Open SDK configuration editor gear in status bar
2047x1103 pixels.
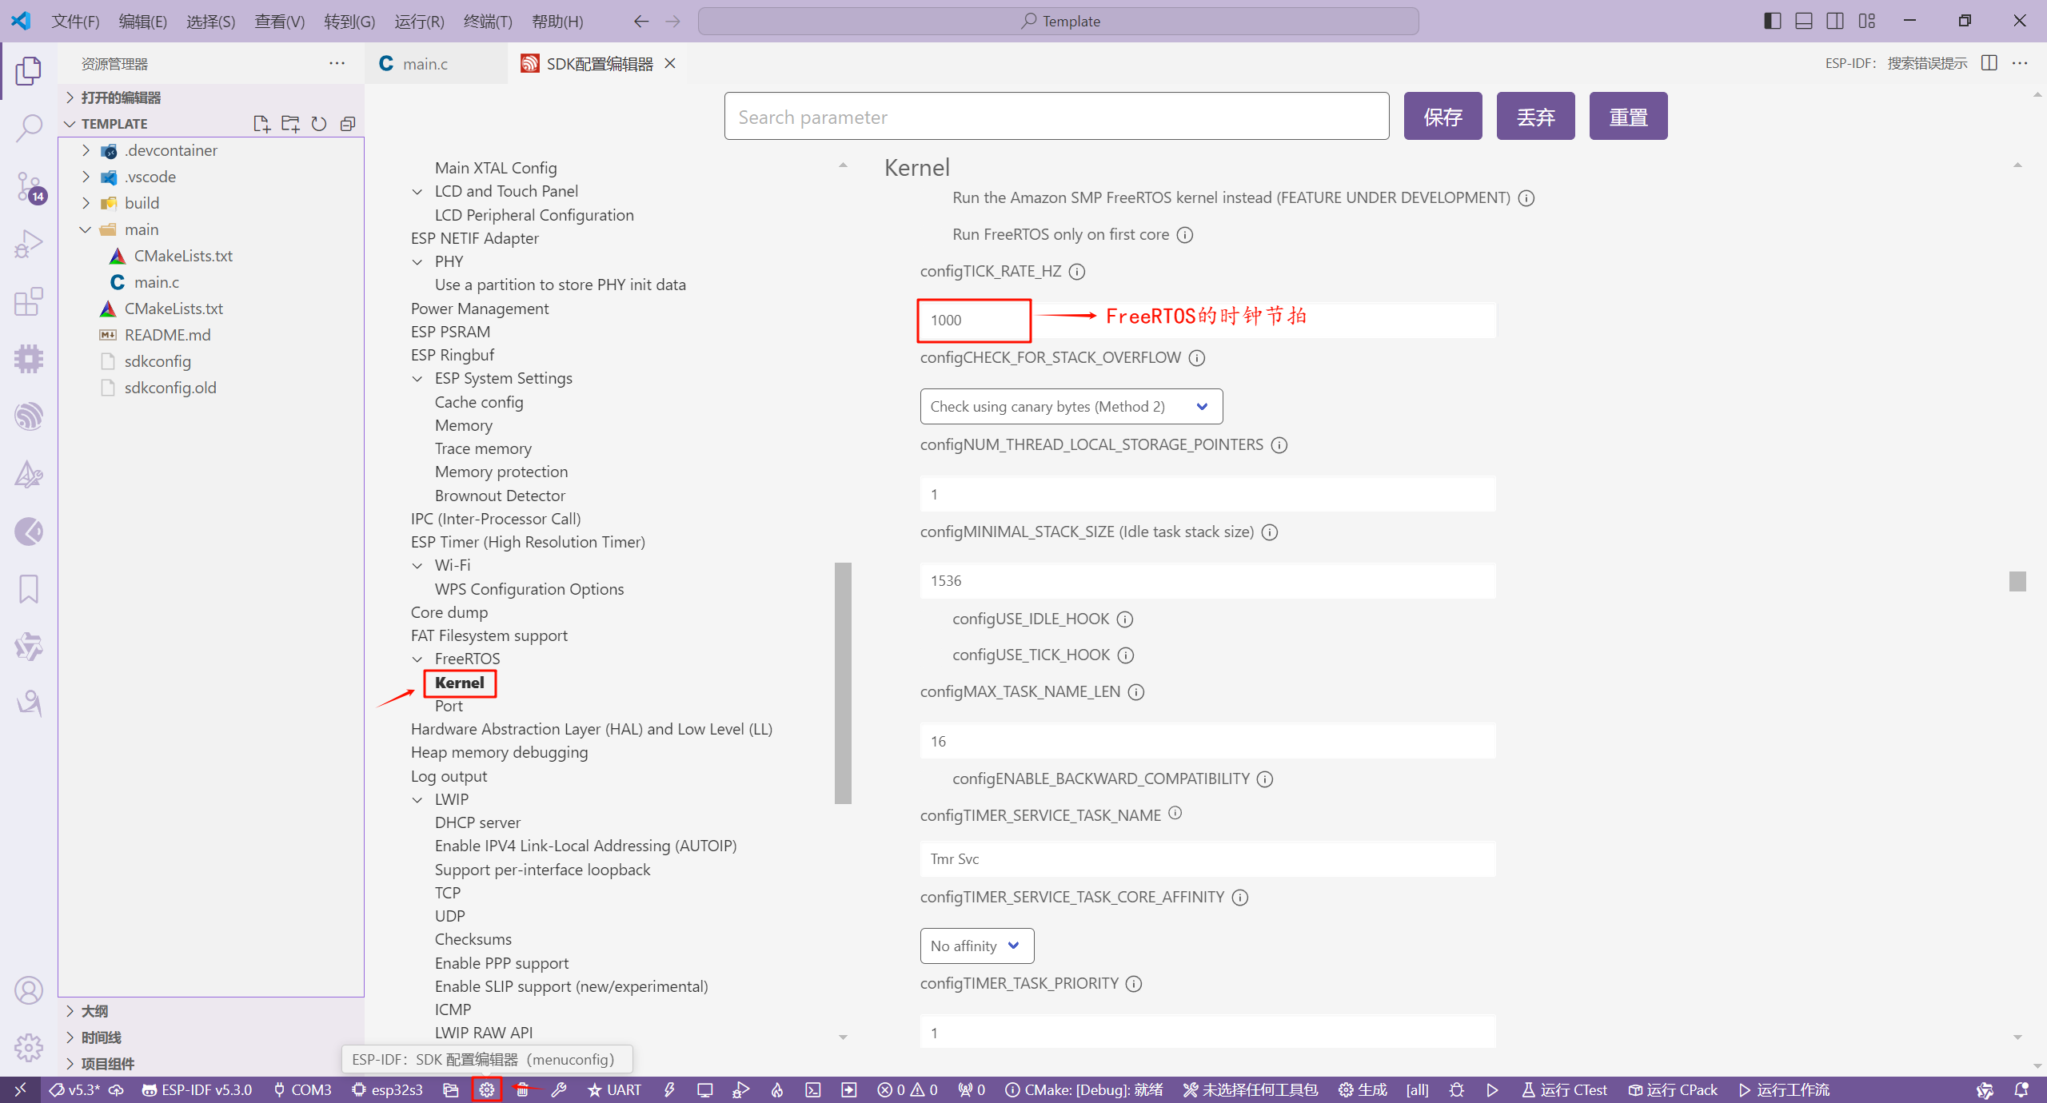pos(486,1089)
